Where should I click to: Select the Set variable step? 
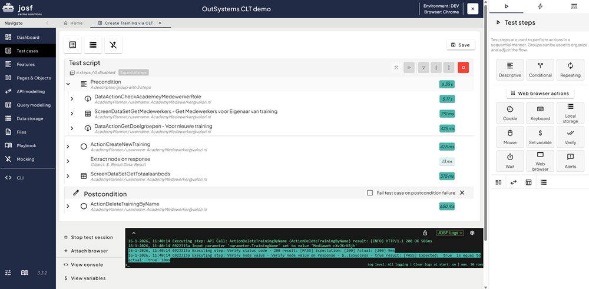click(540, 136)
